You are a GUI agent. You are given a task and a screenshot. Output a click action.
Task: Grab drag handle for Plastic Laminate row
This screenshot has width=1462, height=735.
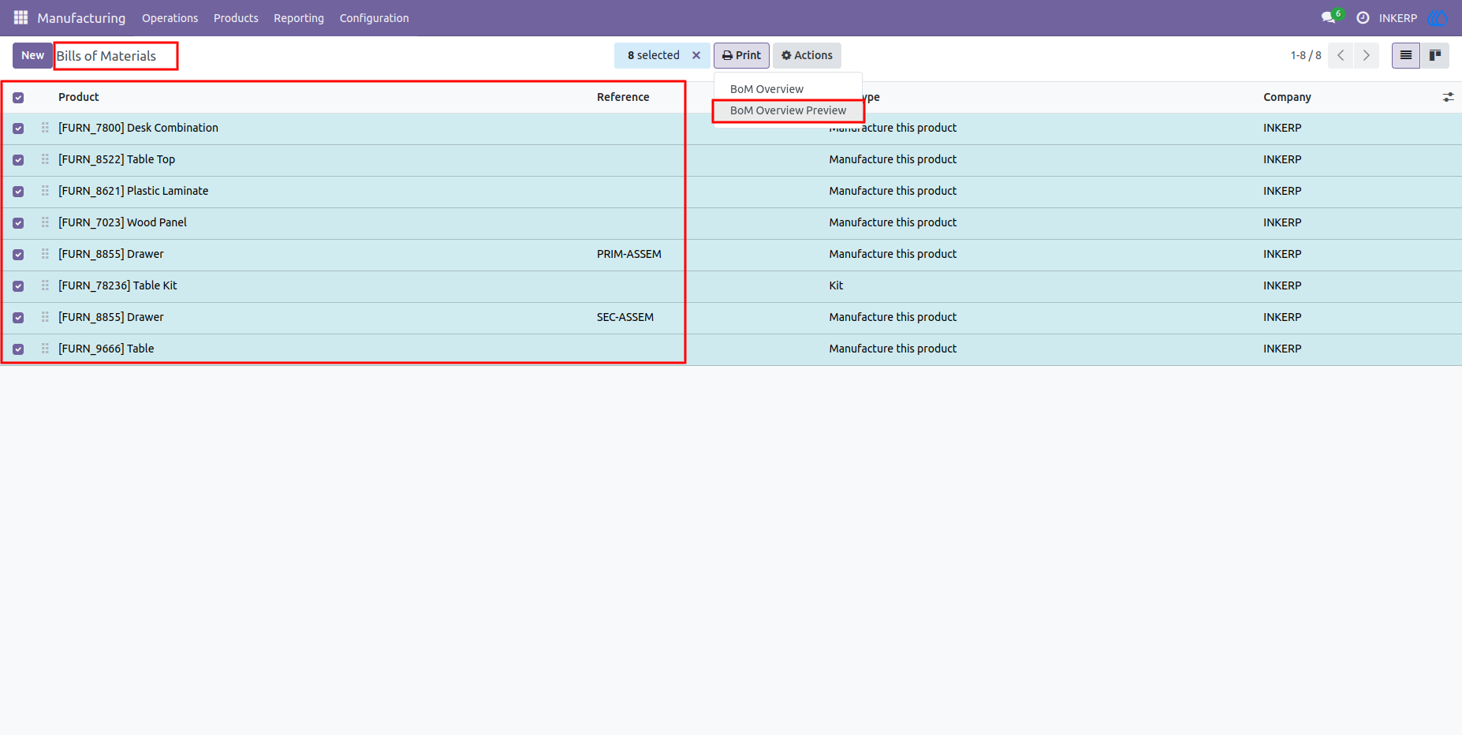coord(45,191)
